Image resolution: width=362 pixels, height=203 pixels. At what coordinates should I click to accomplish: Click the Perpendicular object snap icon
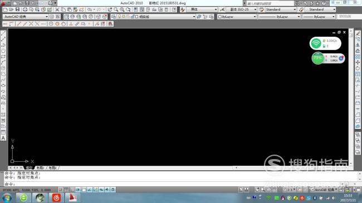coord(71,24)
